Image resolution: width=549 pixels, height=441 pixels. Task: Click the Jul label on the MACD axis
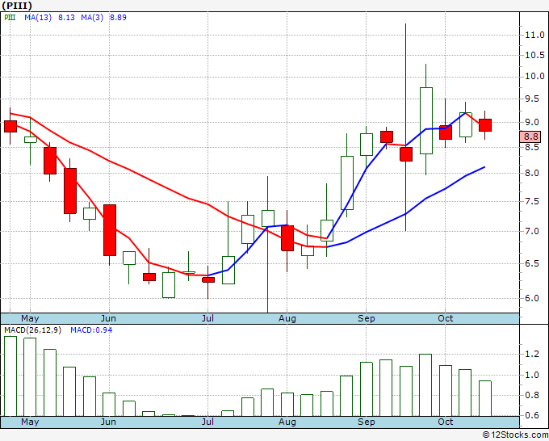point(207,422)
